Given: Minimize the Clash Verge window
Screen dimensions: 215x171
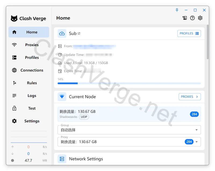Looking at the screenshot, I should [x=186, y=10].
